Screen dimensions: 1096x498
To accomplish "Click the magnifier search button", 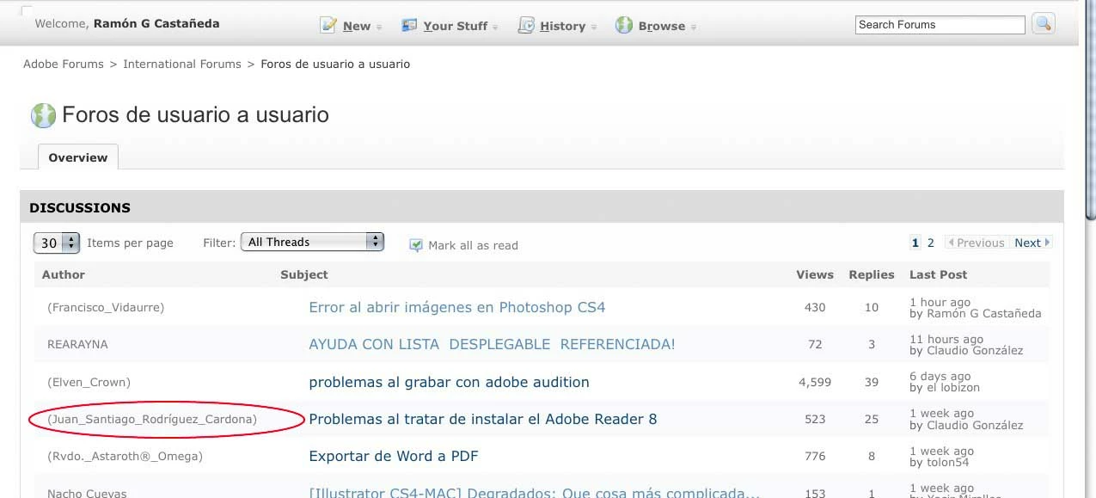I will coord(1044,24).
